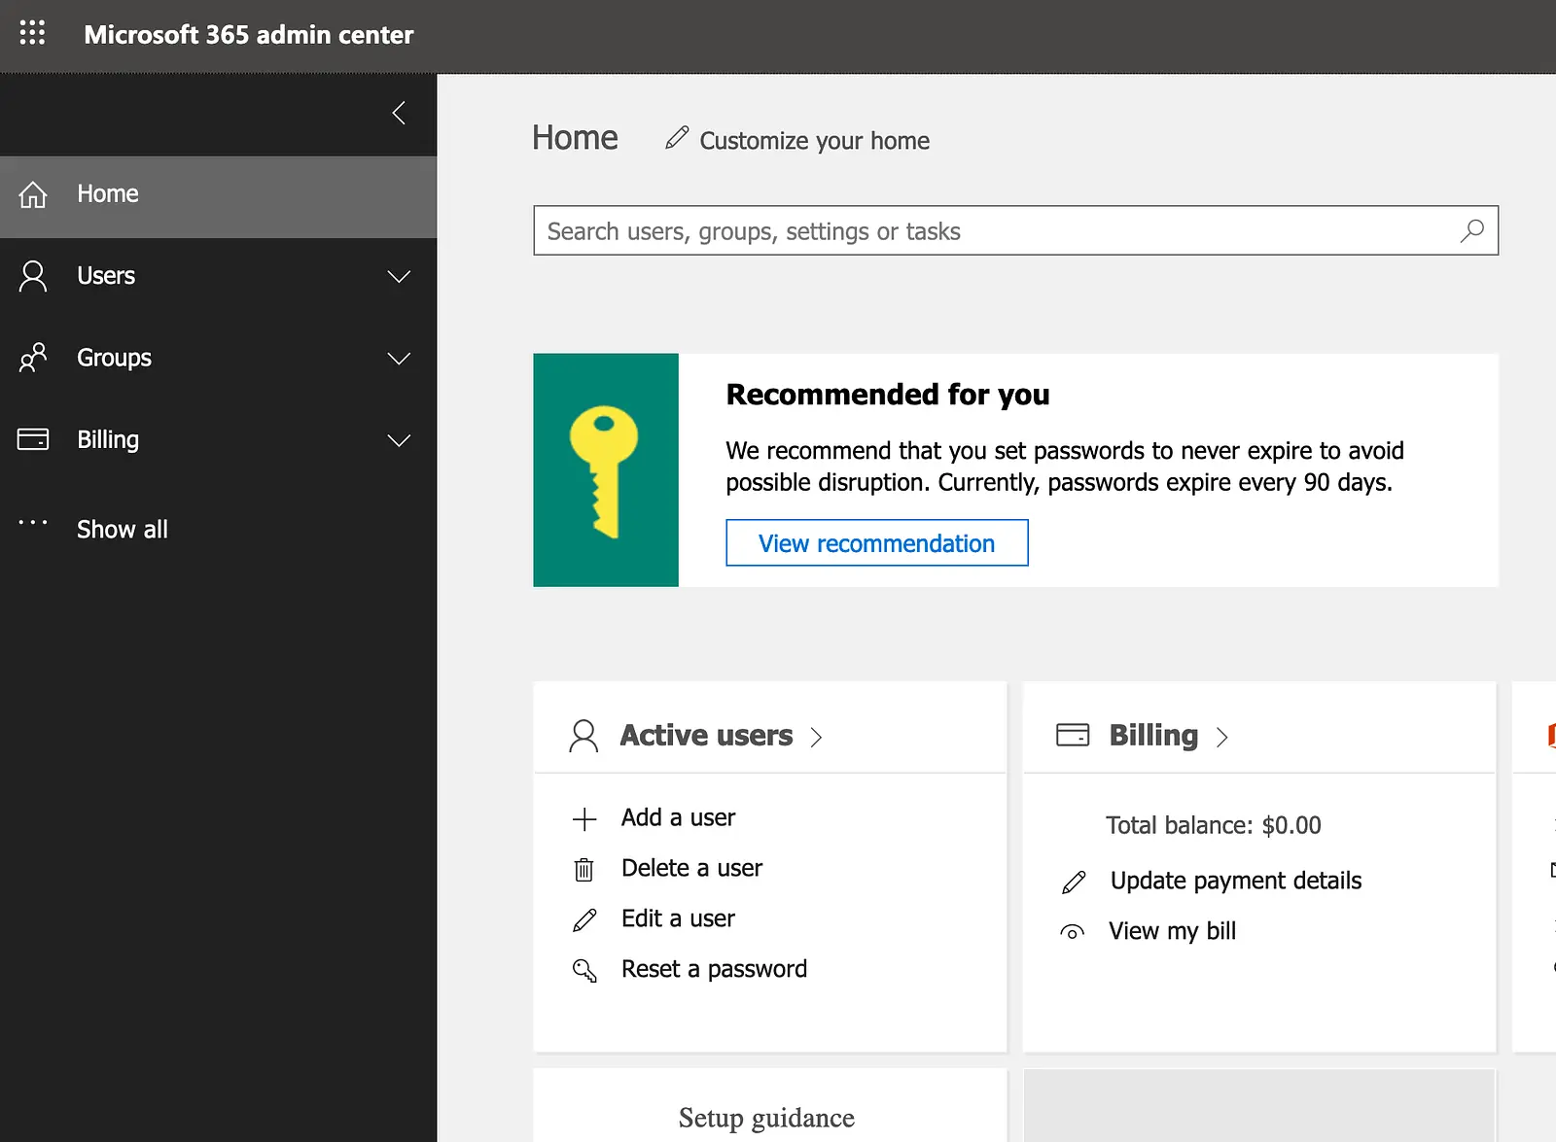
Task: Select Groups in the navigation menu
Action: click(218, 358)
